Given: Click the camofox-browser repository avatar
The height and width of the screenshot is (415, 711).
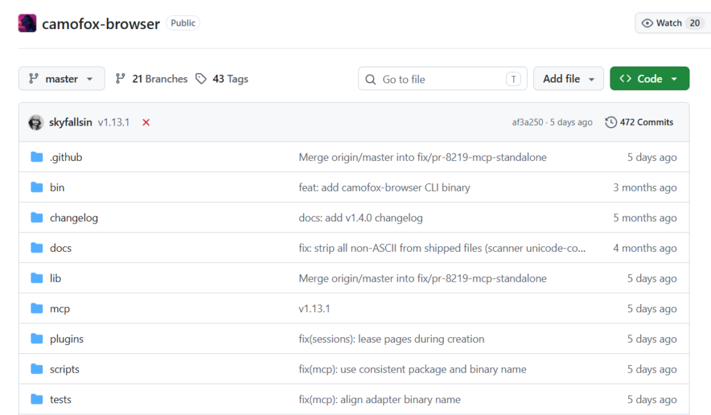Looking at the screenshot, I should pyautogui.click(x=27, y=23).
